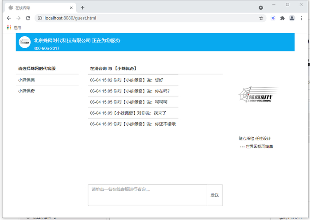Select the 15:09 message 你还不错哦
The height and width of the screenshot is (220, 310).
(133, 124)
